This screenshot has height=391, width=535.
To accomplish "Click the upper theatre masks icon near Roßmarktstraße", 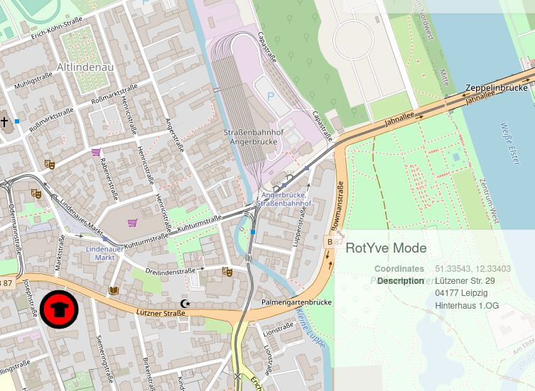I will [50, 165].
